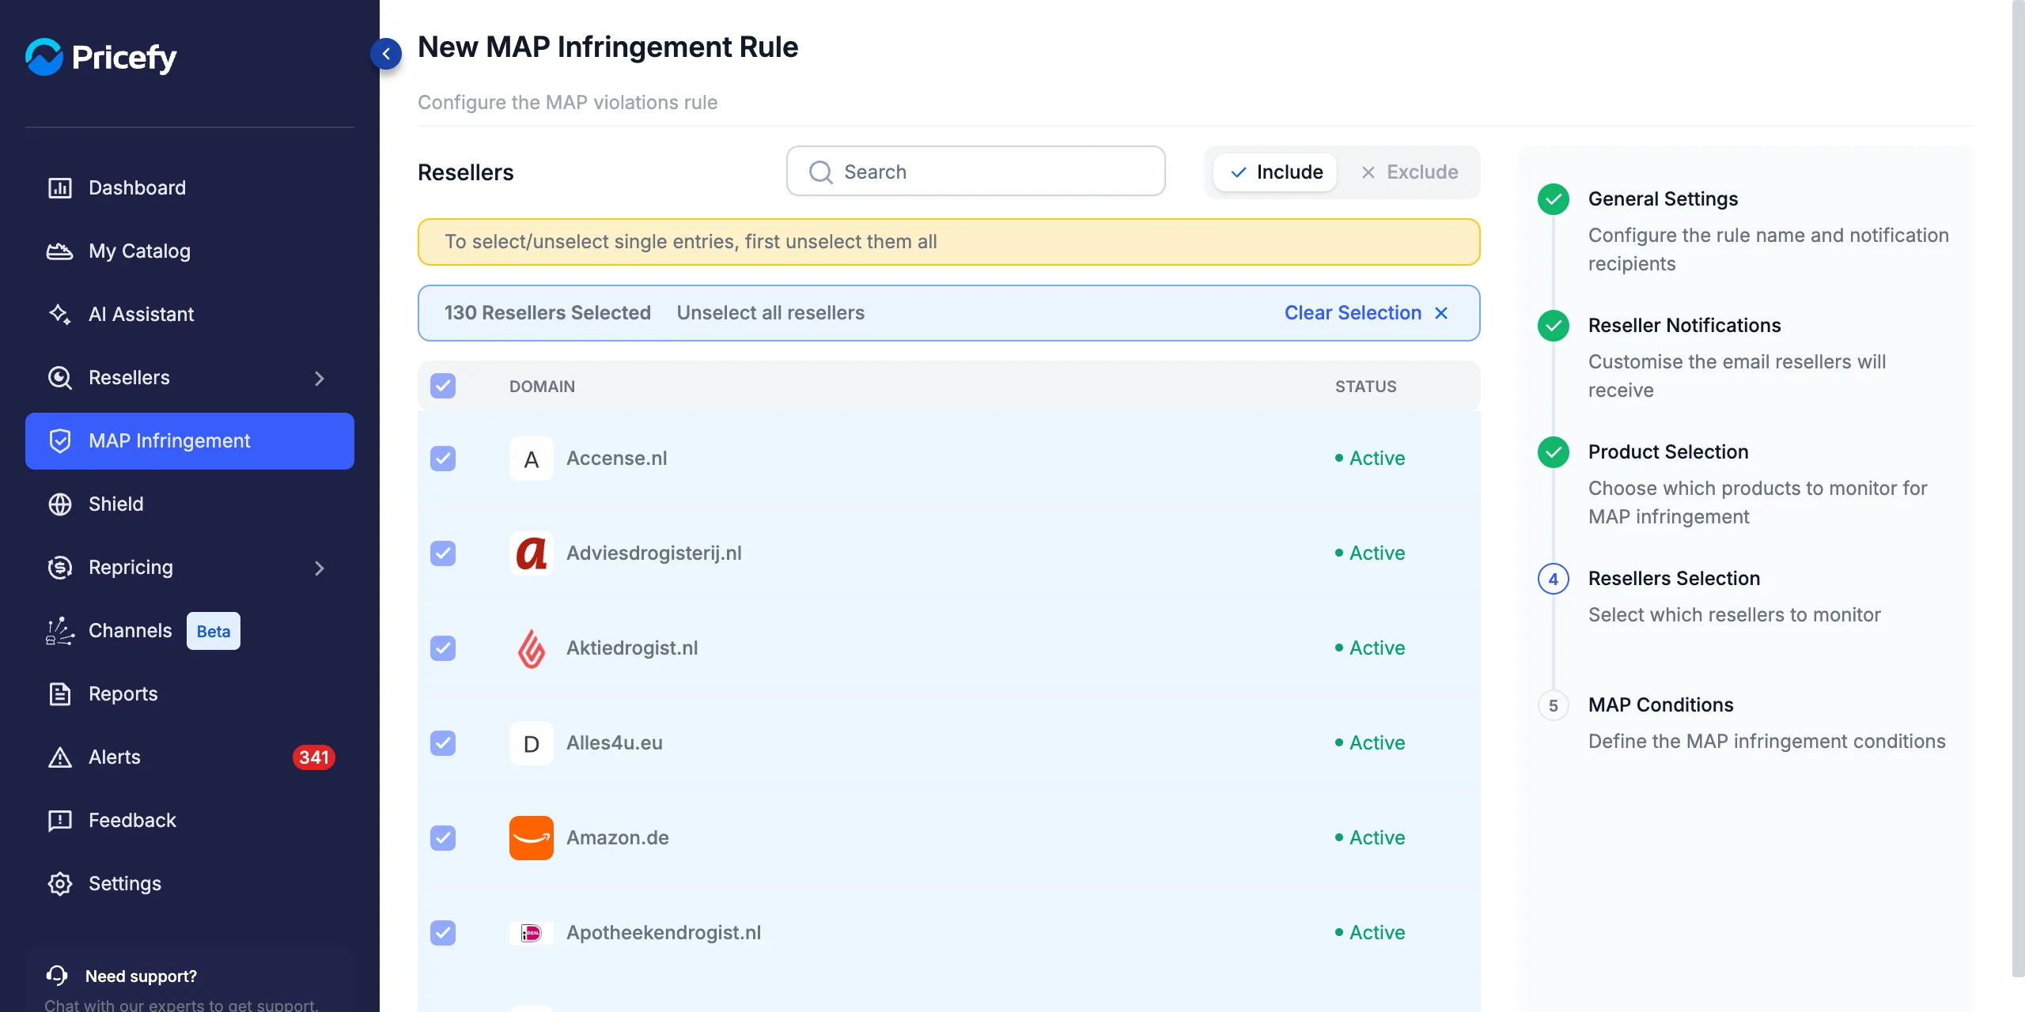The image size is (2025, 1012).
Task: Click the page vertical scrollbar
Action: pyautogui.click(x=2018, y=489)
